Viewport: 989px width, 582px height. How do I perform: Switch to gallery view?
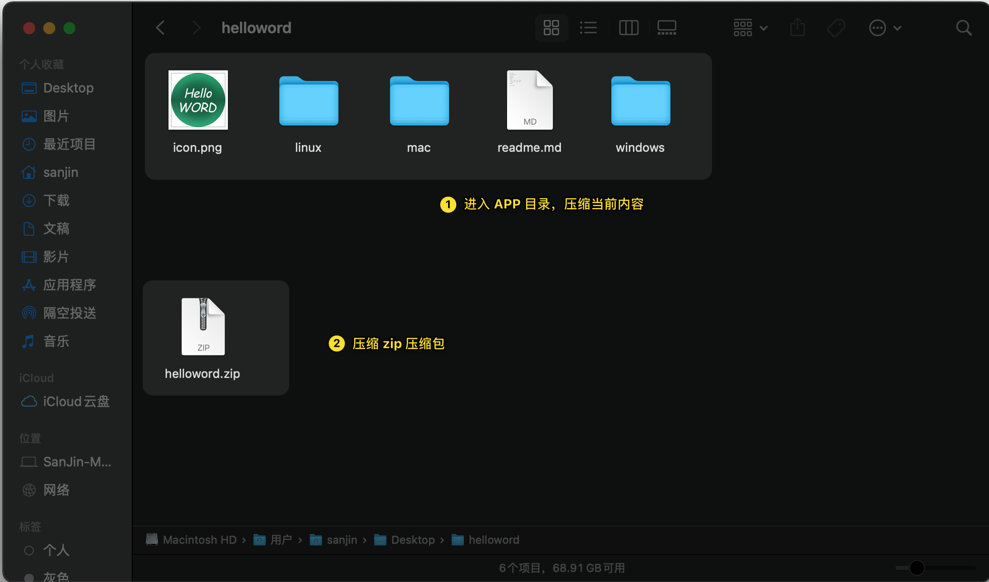(x=667, y=28)
